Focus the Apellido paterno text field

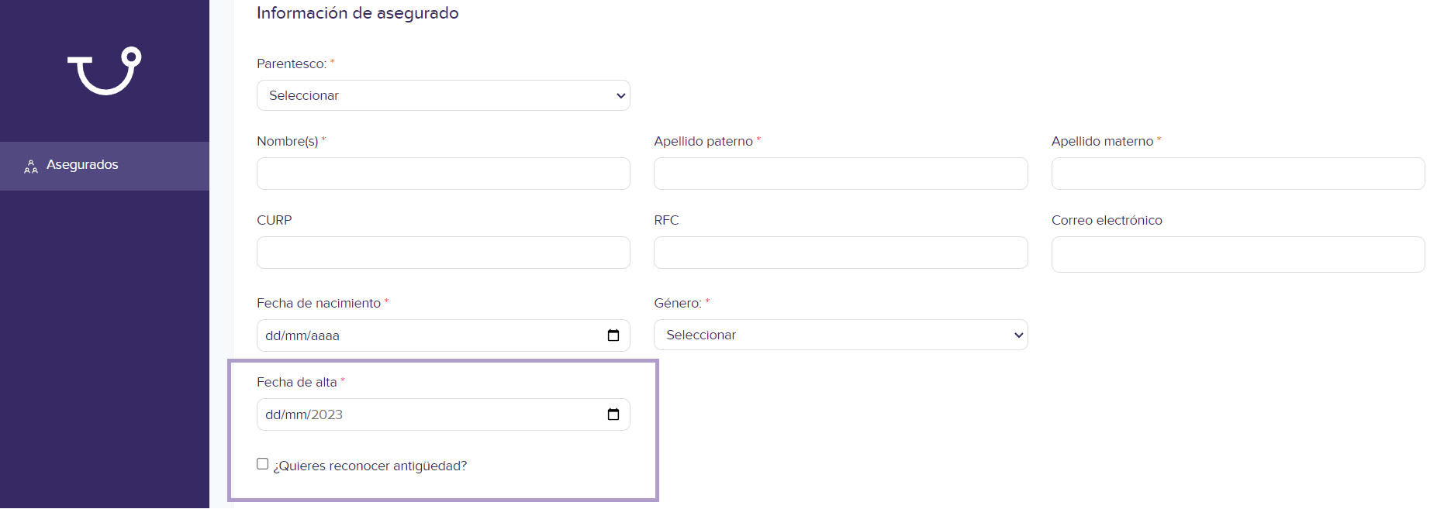841,174
